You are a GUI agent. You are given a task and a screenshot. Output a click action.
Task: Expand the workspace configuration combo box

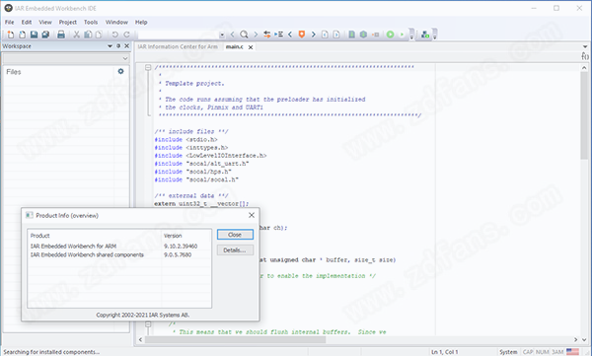coord(66,58)
